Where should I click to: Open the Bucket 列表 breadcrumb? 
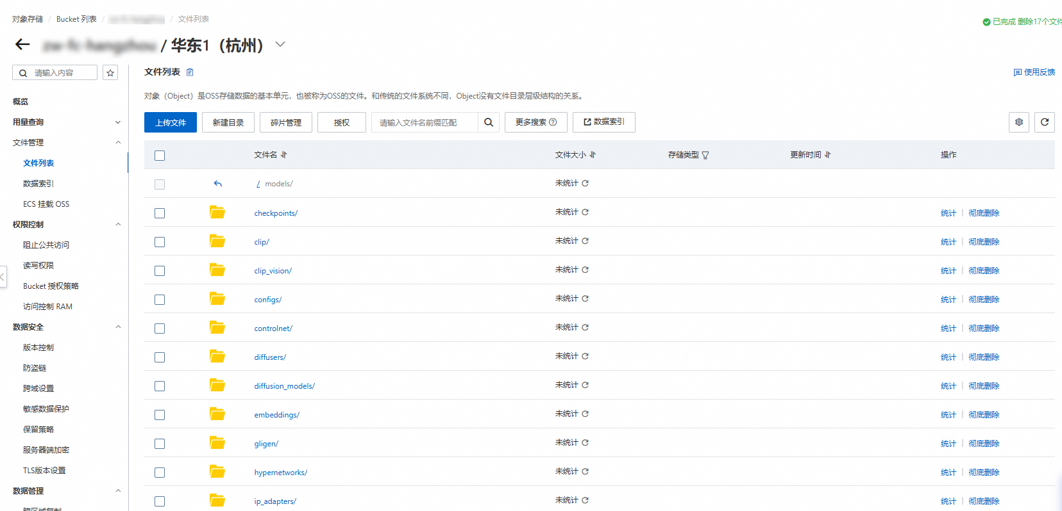tap(76, 19)
